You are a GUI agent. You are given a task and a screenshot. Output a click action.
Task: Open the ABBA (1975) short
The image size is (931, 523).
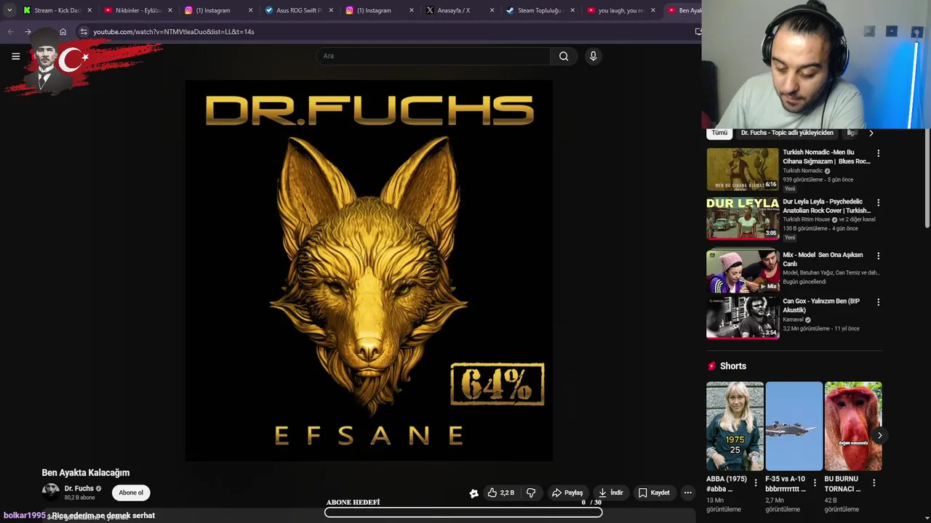point(735,426)
